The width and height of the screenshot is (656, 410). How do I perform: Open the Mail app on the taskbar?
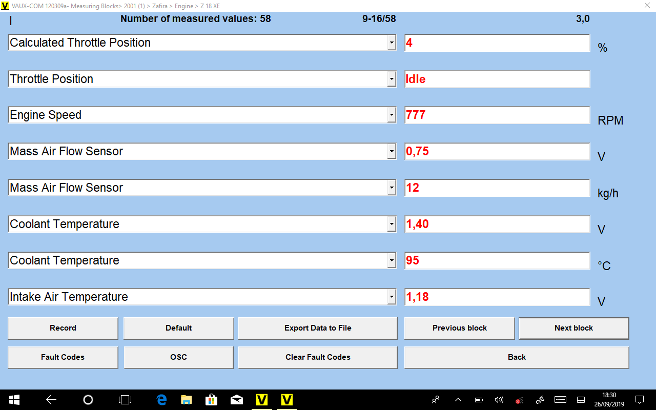(x=237, y=400)
